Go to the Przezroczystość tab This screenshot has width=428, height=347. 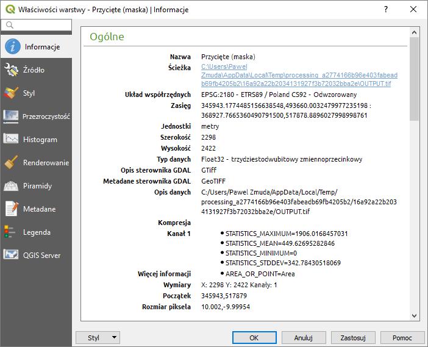[x=46, y=116]
